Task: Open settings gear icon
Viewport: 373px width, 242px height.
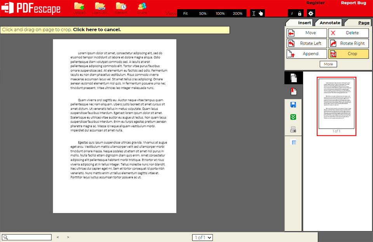Action: [x=311, y=13]
